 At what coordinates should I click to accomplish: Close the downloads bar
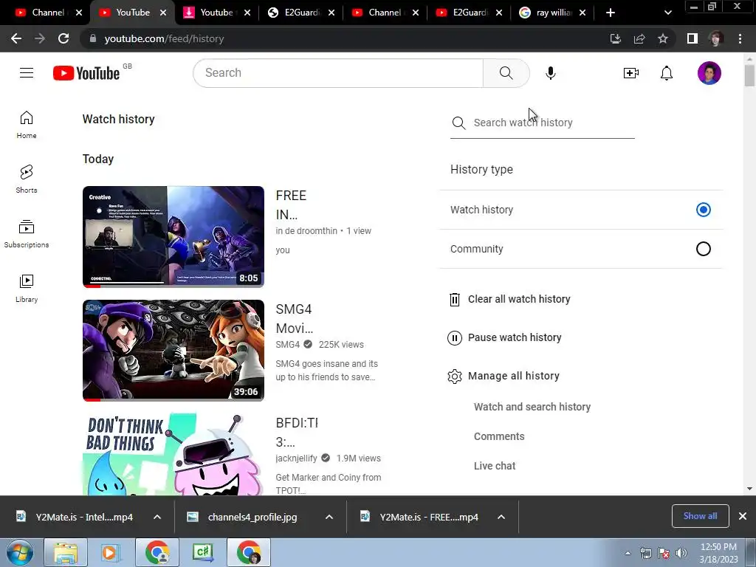(743, 516)
